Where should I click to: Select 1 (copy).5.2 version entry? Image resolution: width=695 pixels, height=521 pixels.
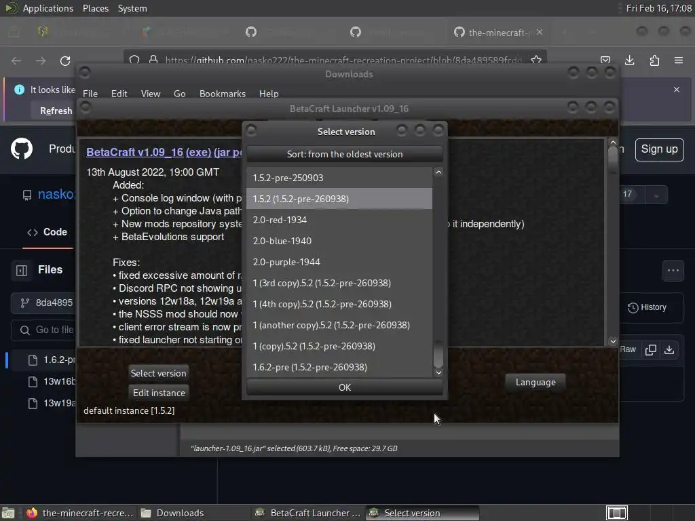click(339, 346)
